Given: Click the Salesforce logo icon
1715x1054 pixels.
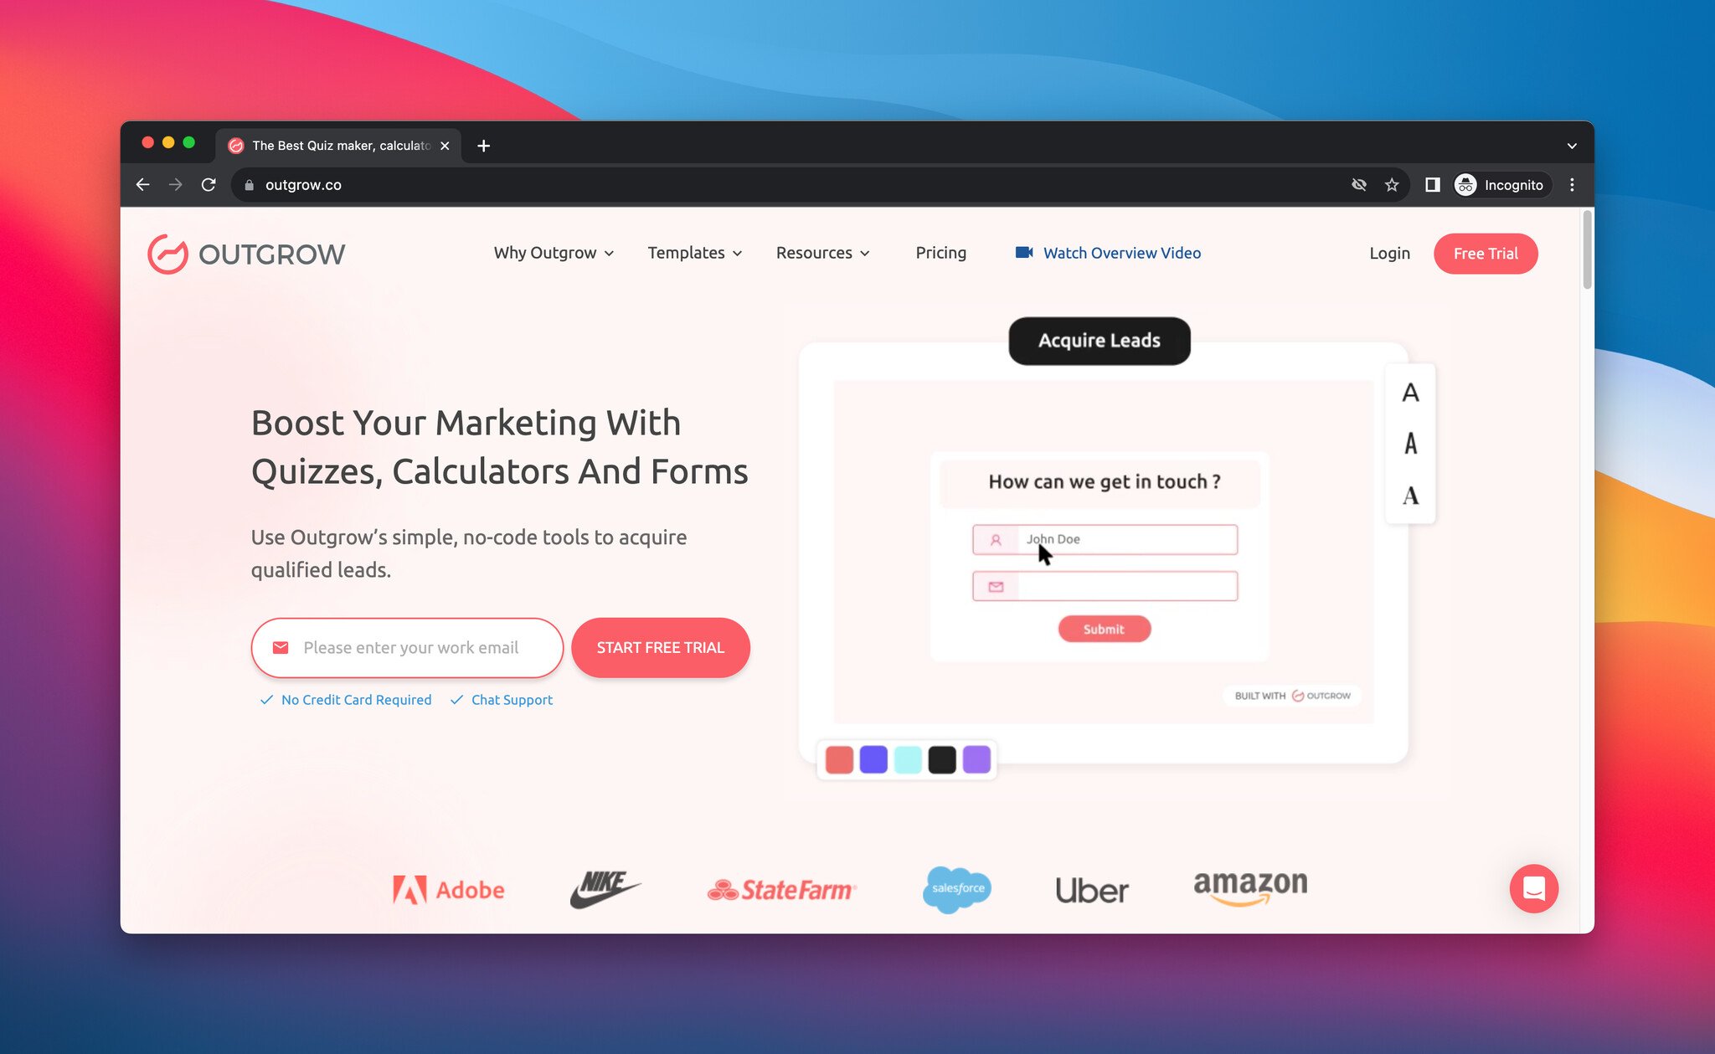Looking at the screenshot, I should point(956,889).
